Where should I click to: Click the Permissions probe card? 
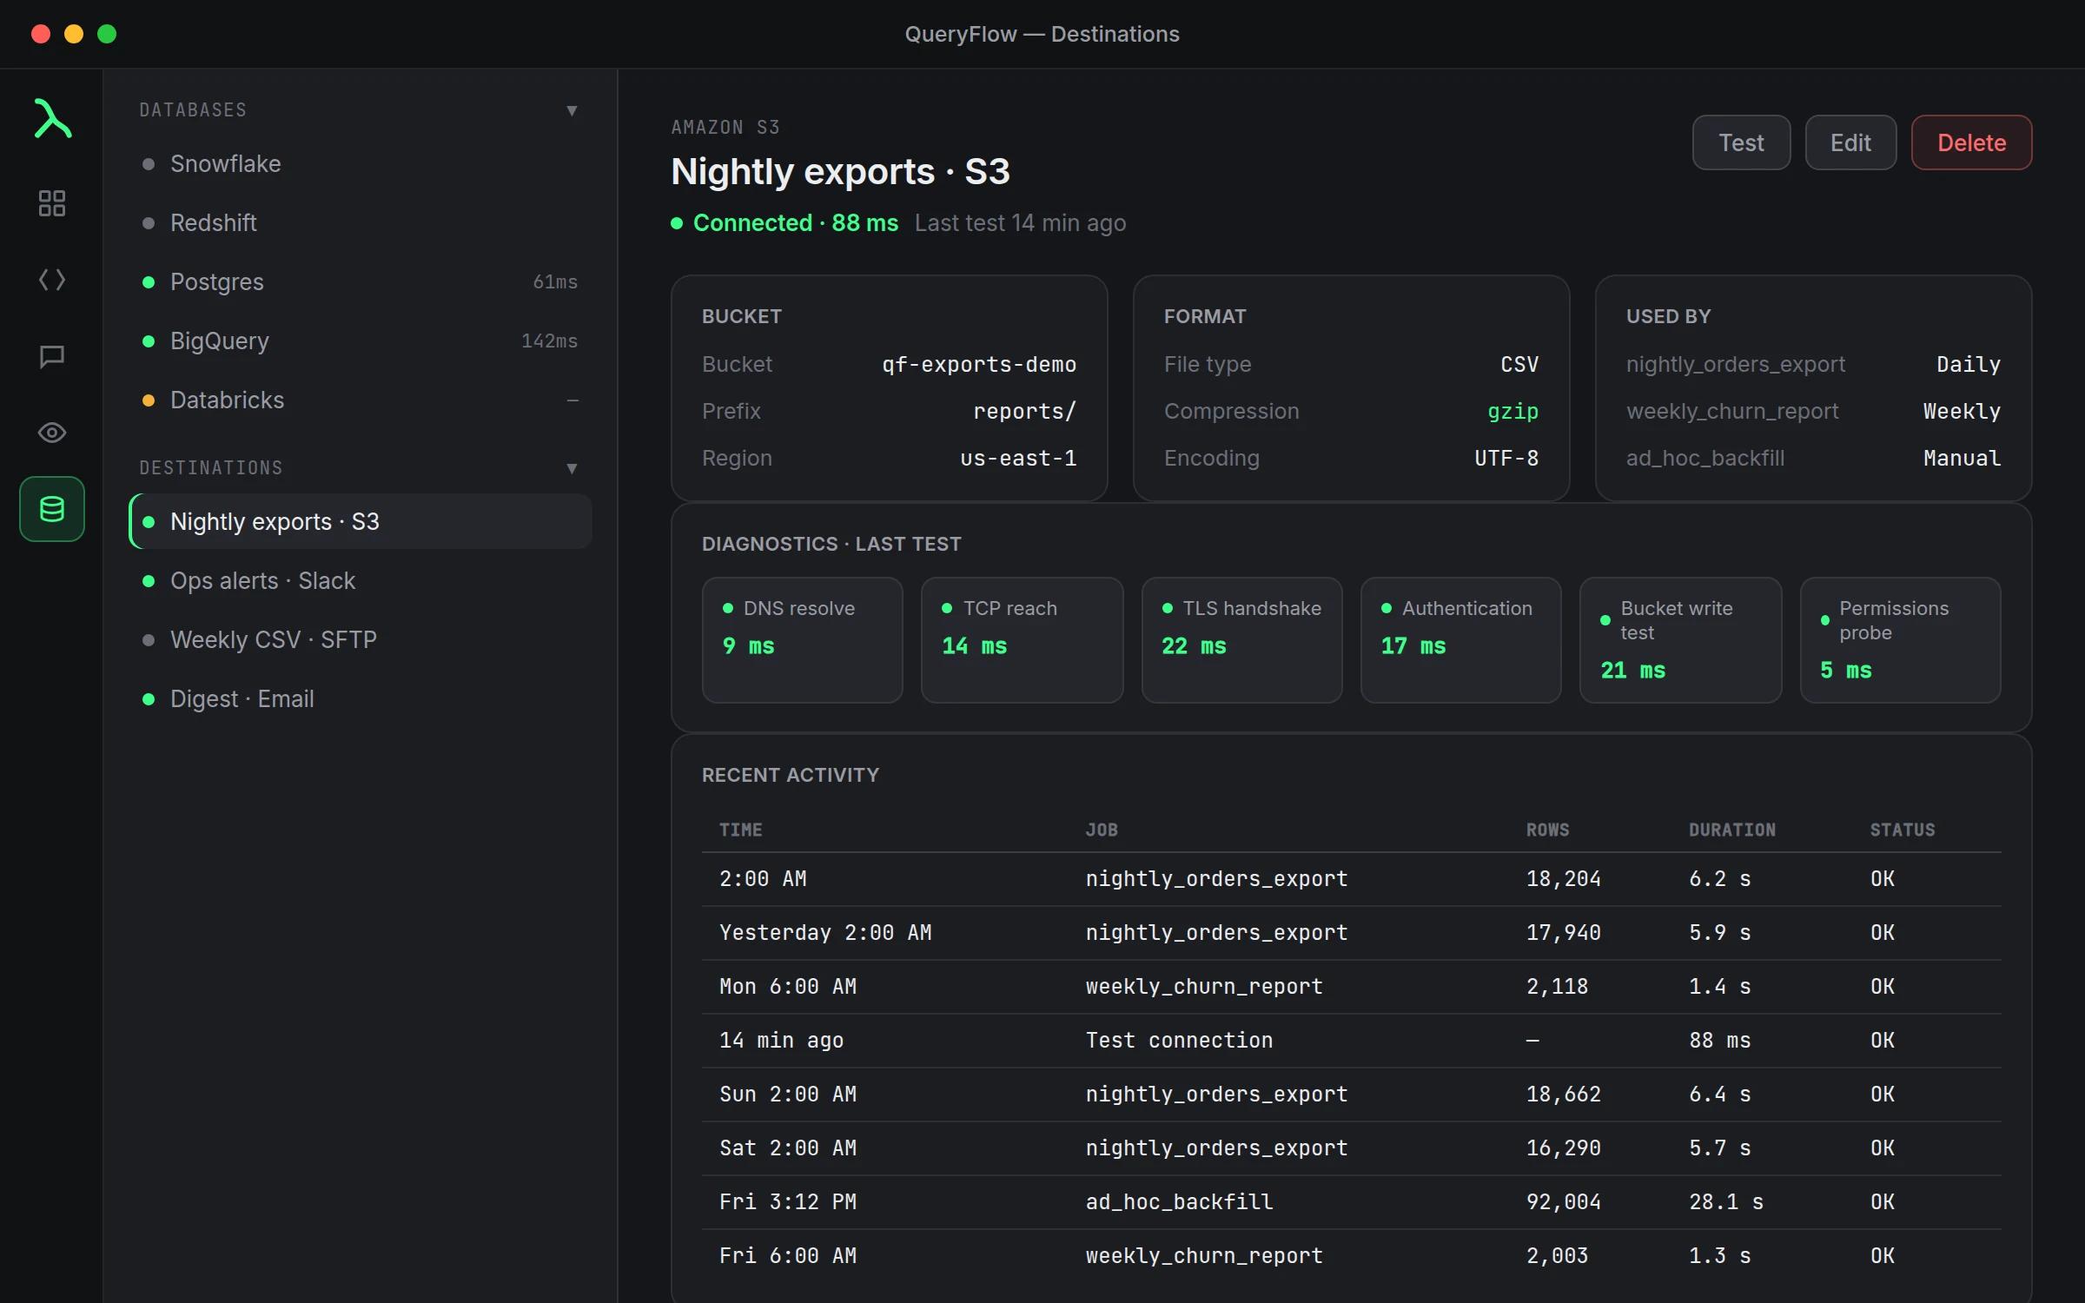tap(1900, 640)
